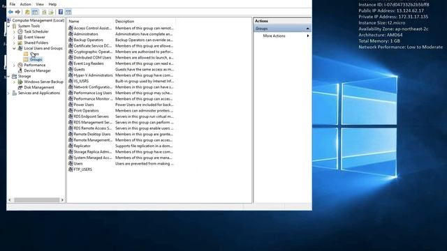Select the Services and Applications label

[39, 93]
